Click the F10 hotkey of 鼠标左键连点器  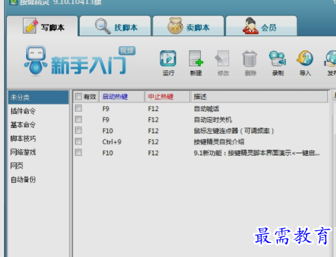coord(108,131)
